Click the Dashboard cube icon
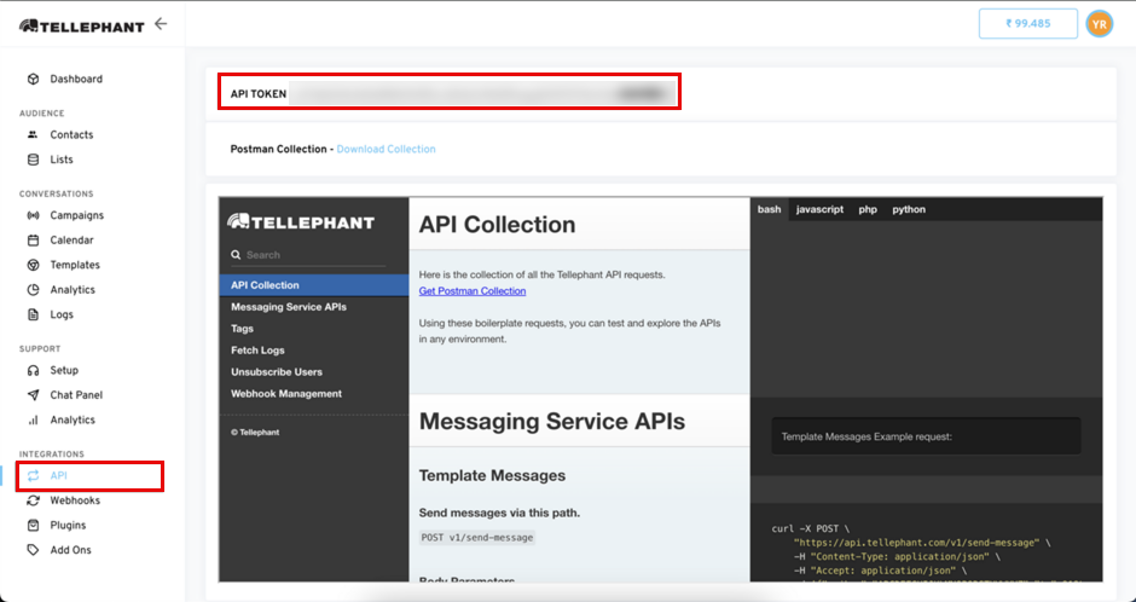Screen dimensions: 1136x602 33,79
